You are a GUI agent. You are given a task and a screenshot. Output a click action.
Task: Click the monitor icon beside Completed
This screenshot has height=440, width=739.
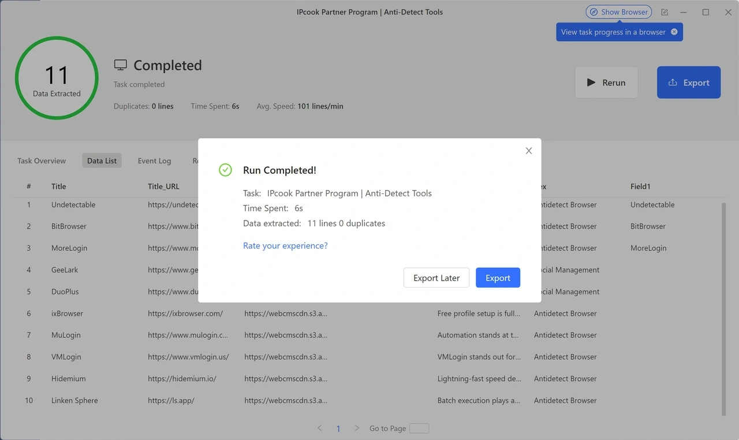(120, 65)
